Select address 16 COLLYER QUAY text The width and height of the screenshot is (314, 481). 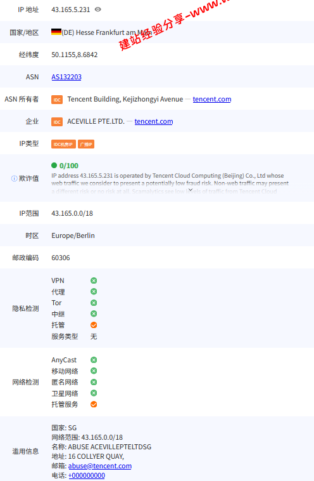tap(96, 456)
